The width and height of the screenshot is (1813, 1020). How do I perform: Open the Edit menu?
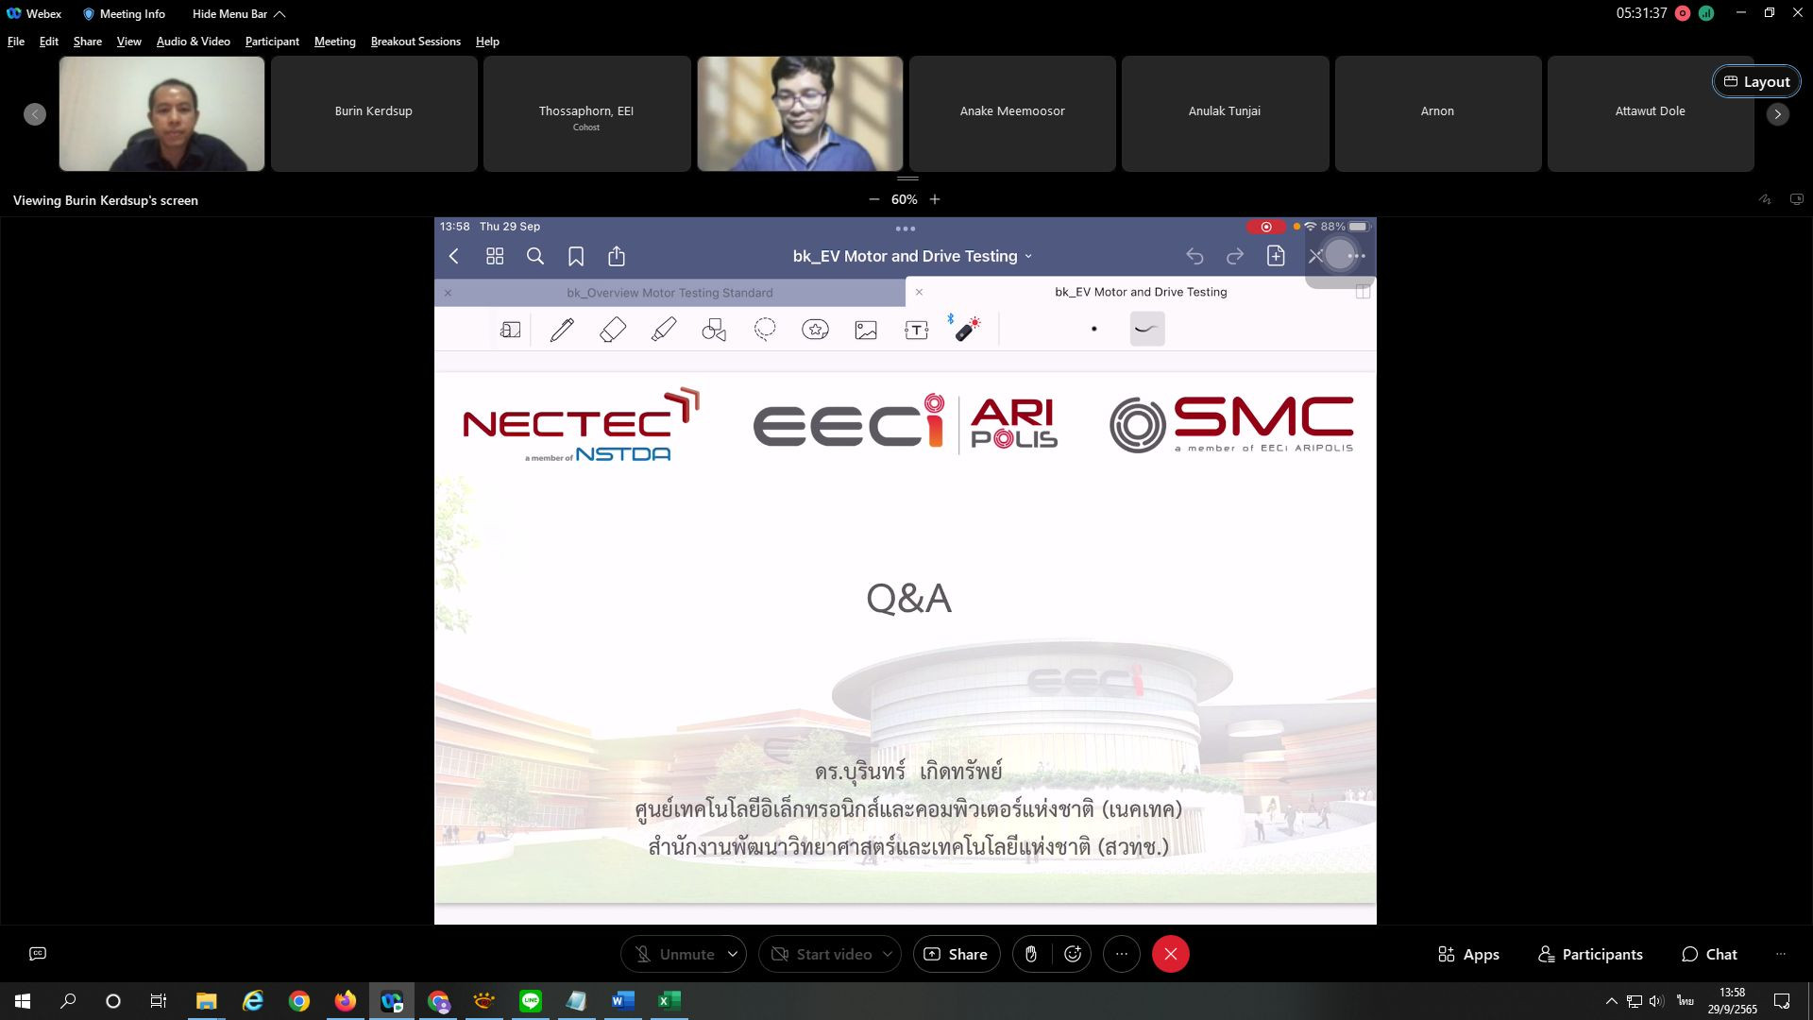point(49,42)
